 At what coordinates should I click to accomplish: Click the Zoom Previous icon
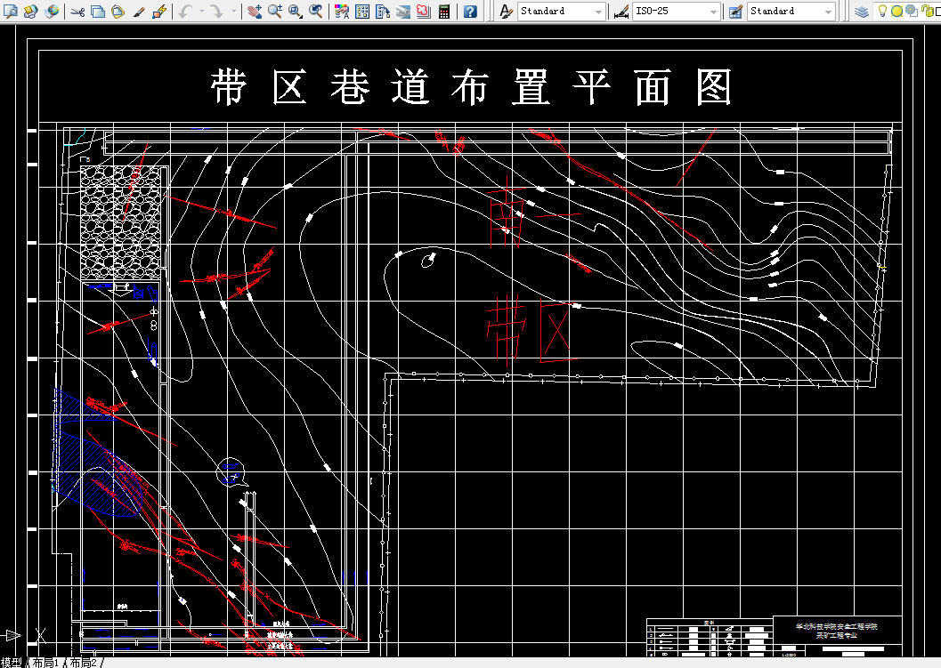[x=316, y=11]
